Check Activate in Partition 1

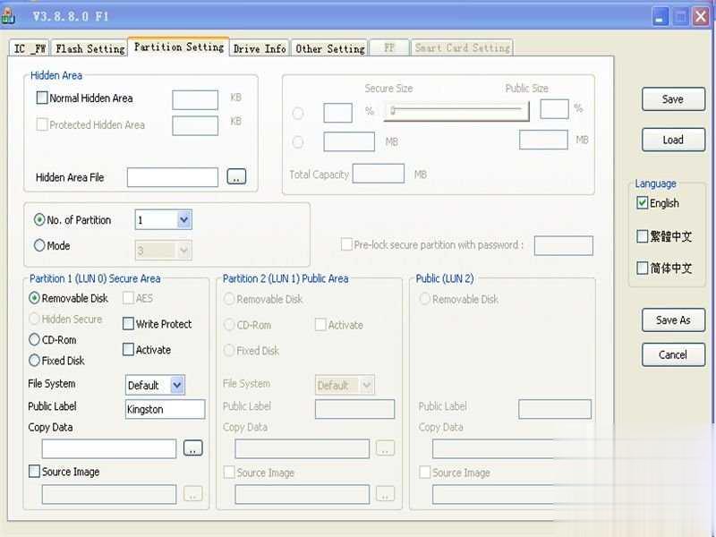click(x=128, y=349)
